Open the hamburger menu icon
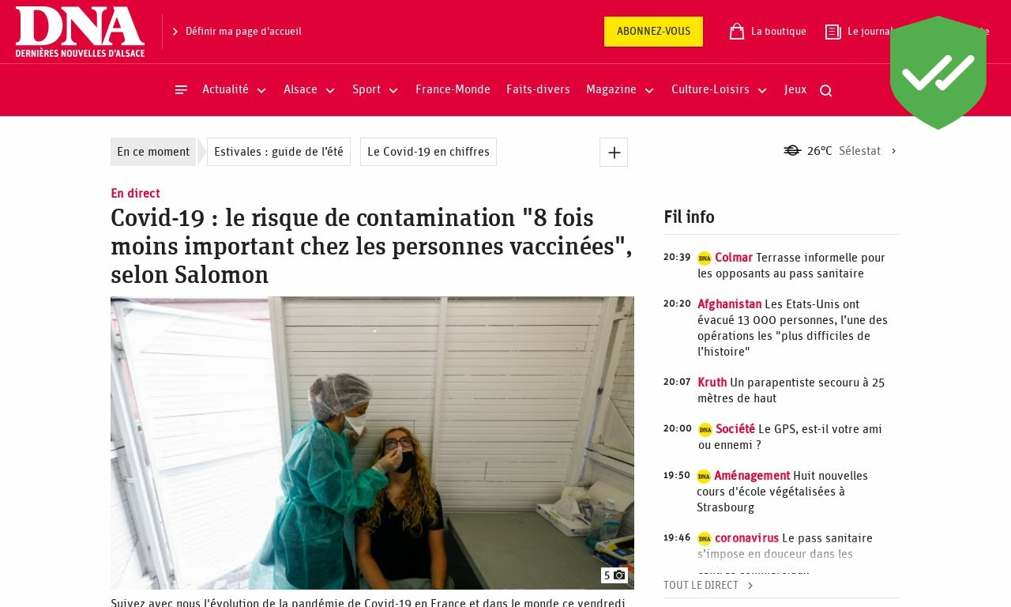 181,90
